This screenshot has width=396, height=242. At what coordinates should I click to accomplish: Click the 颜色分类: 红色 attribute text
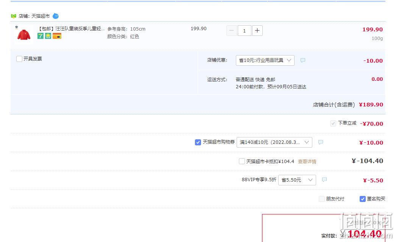point(123,37)
